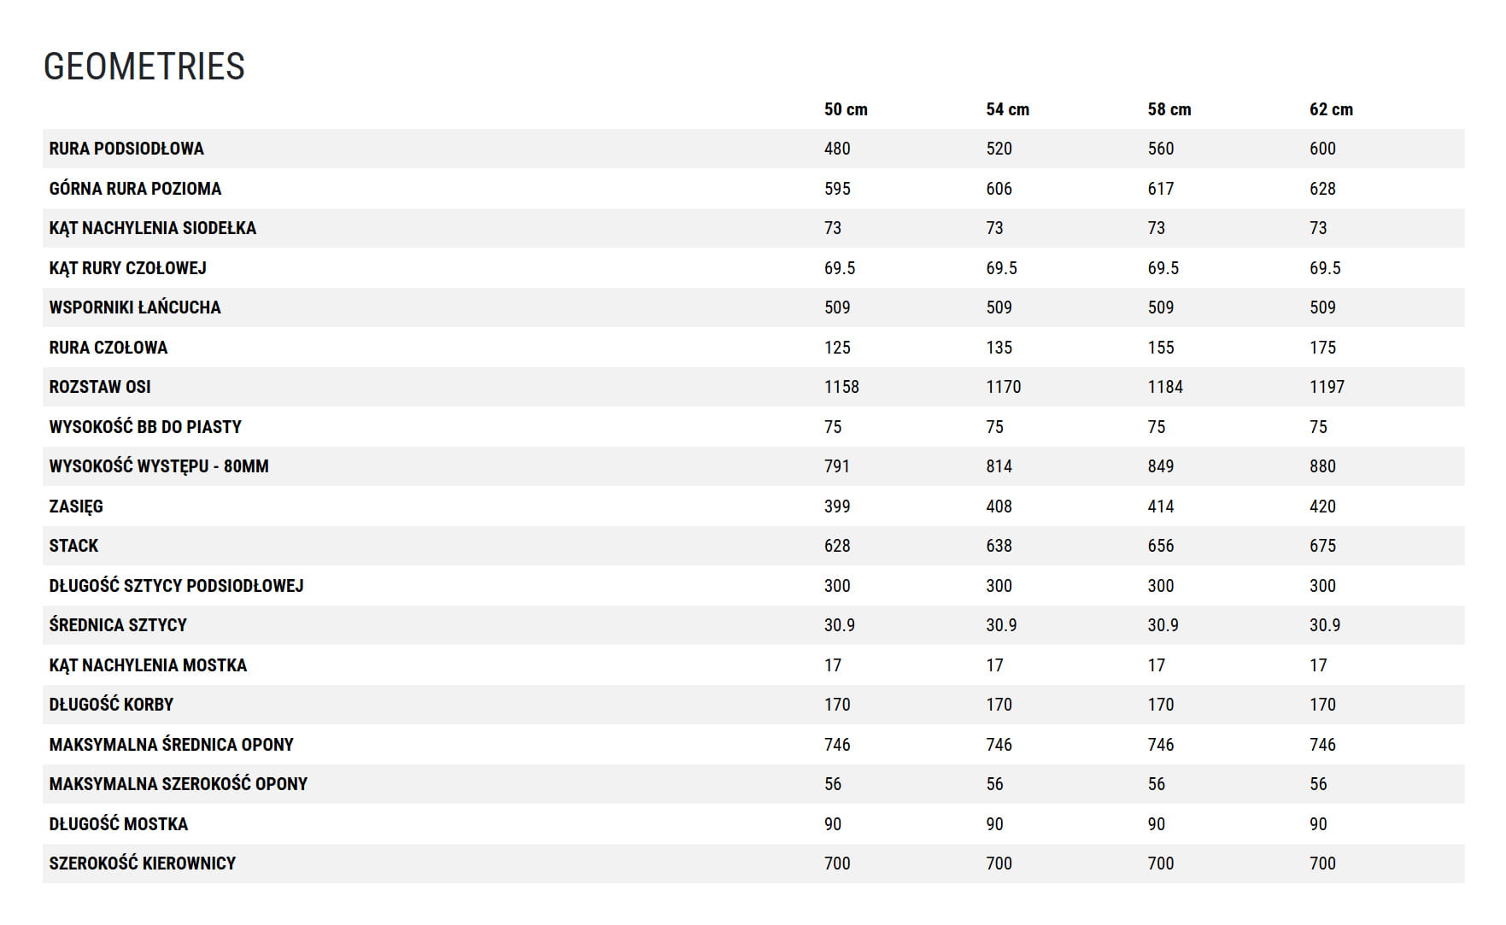Select the 50 cm column header

[x=845, y=109]
